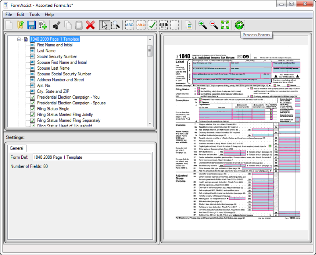Open a forms file with folder icon
316x255 pixels.
pyautogui.click(x=21, y=25)
